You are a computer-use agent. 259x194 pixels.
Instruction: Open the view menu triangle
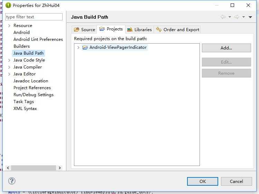(x=250, y=17)
